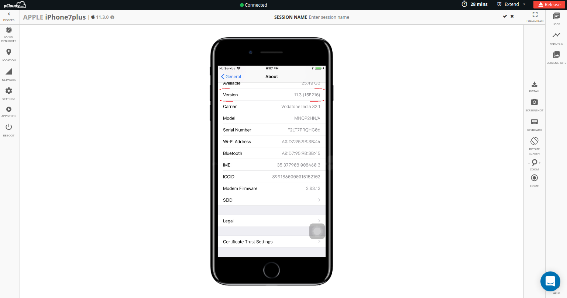The image size is (567, 298).
Task: Select the Carrier row
Action: coord(272,107)
